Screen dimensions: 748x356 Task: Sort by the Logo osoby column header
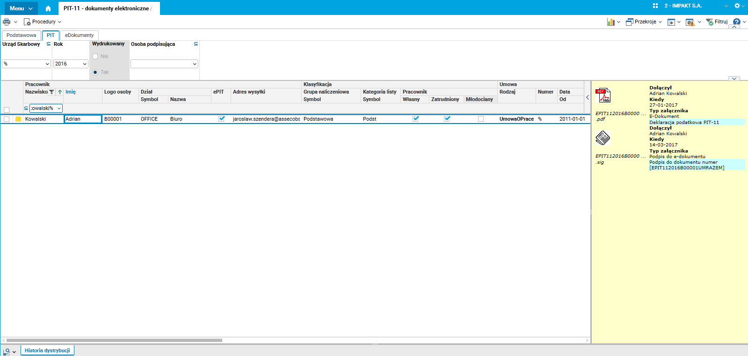[x=118, y=92]
